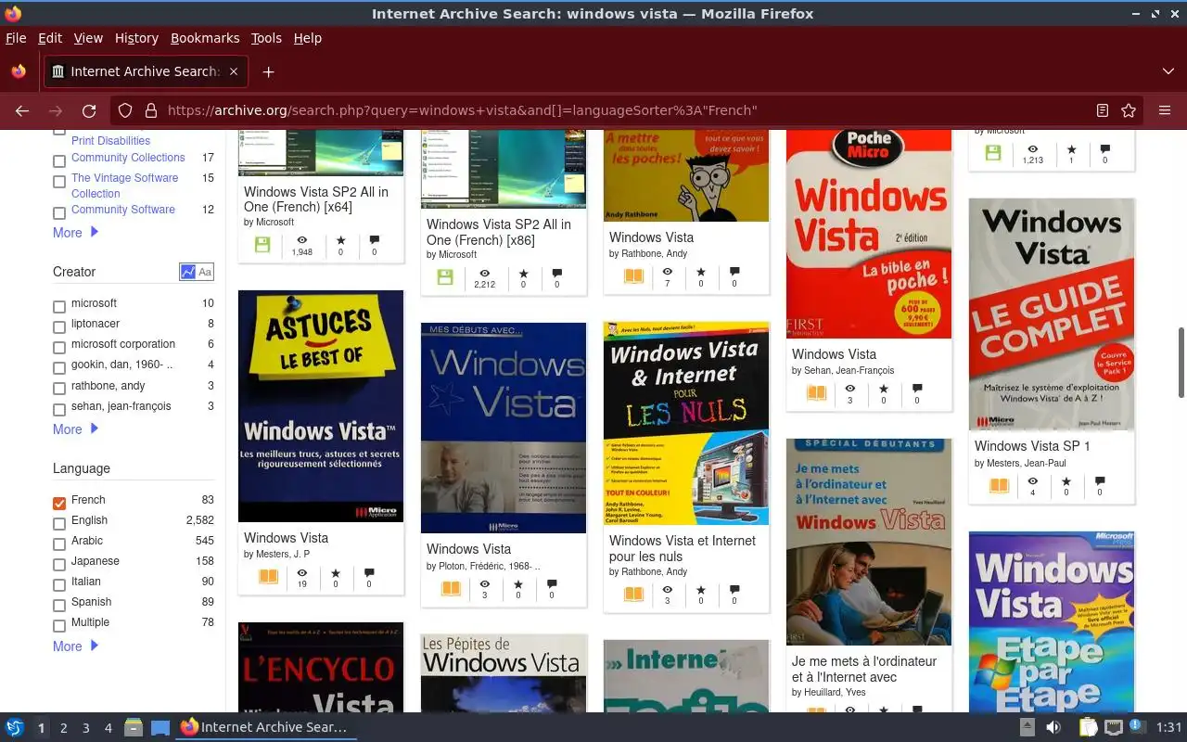Check the Community Collections filter
Image resolution: width=1187 pixels, height=742 pixels.
click(59, 160)
